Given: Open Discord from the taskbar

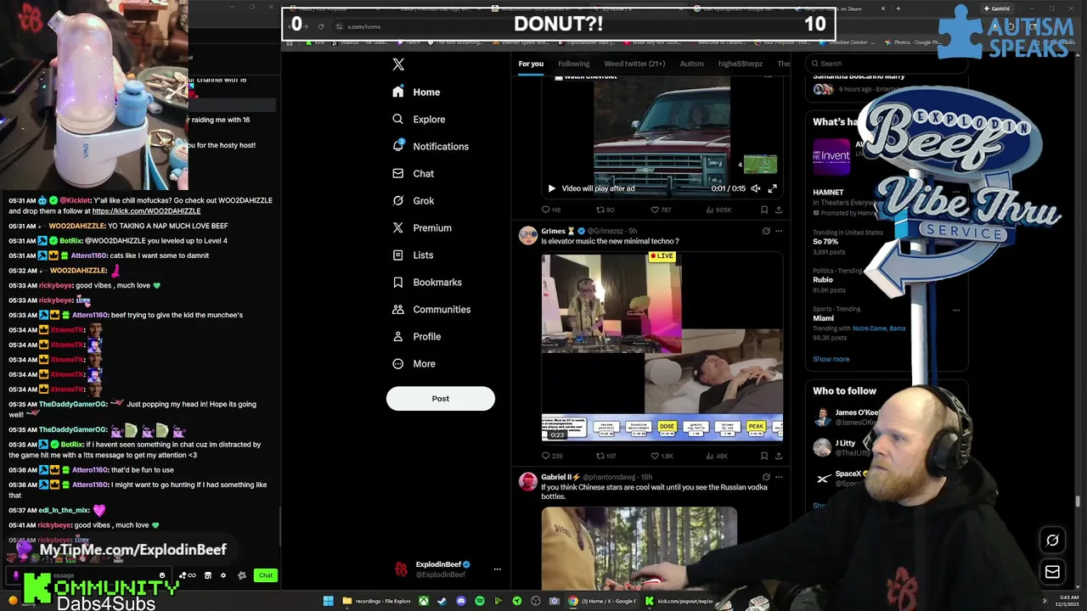Looking at the screenshot, I should click(460, 601).
